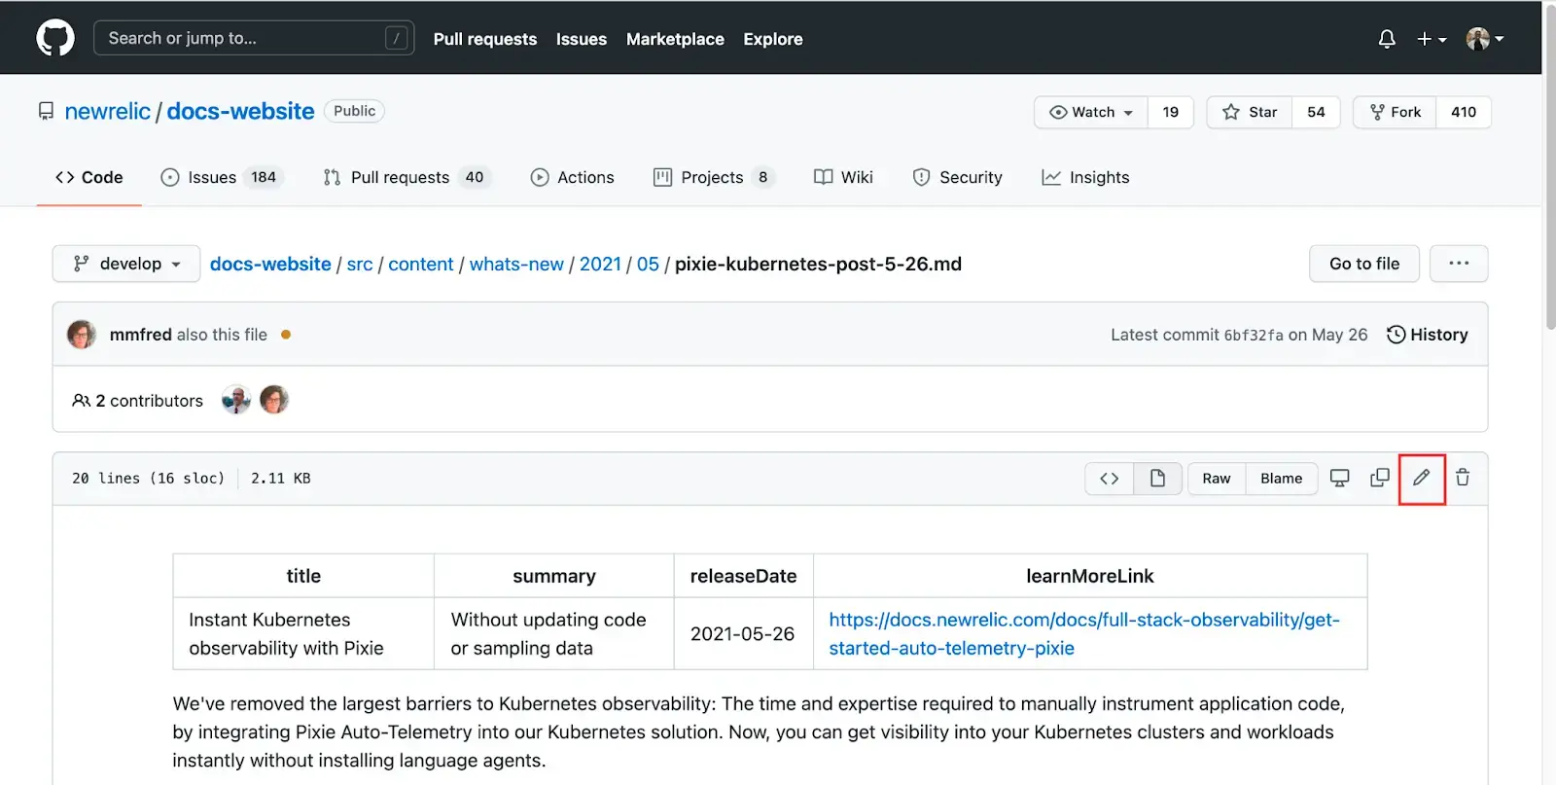Switch to source code view
The image size is (1556, 785).
pos(1109,479)
